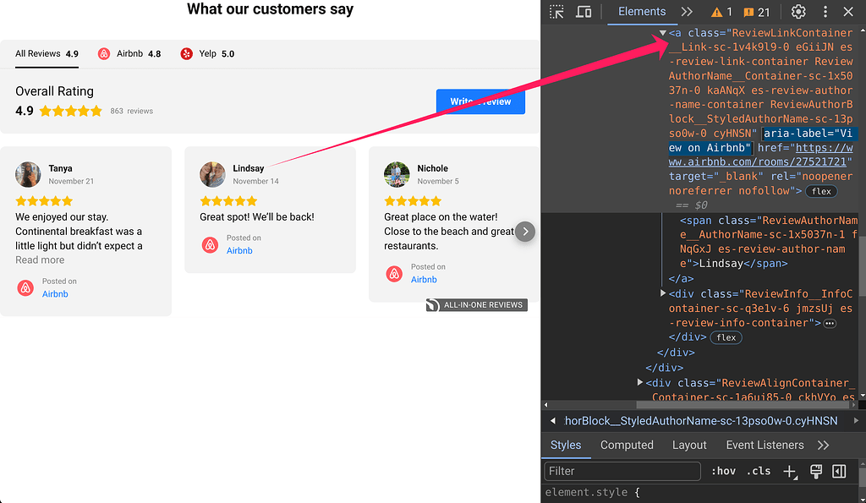
Task: Expand the ReviewAlignContainer div node
Action: click(639, 383)
